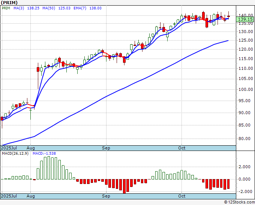
Task: Click the MA(3) legend label
Action: 19,8
